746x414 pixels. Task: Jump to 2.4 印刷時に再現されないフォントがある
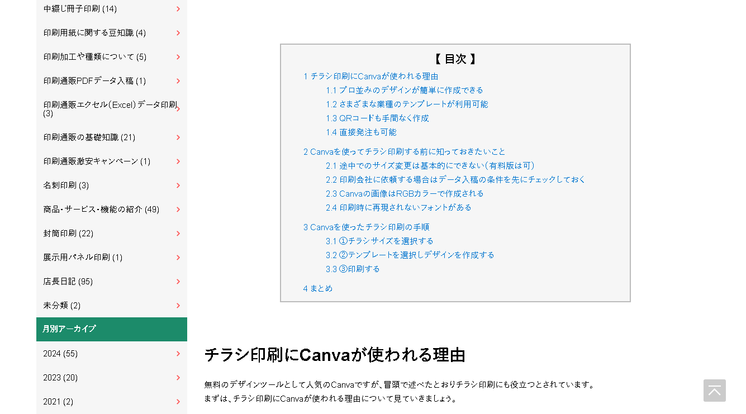pyautogui.click(x=398, y=208)
